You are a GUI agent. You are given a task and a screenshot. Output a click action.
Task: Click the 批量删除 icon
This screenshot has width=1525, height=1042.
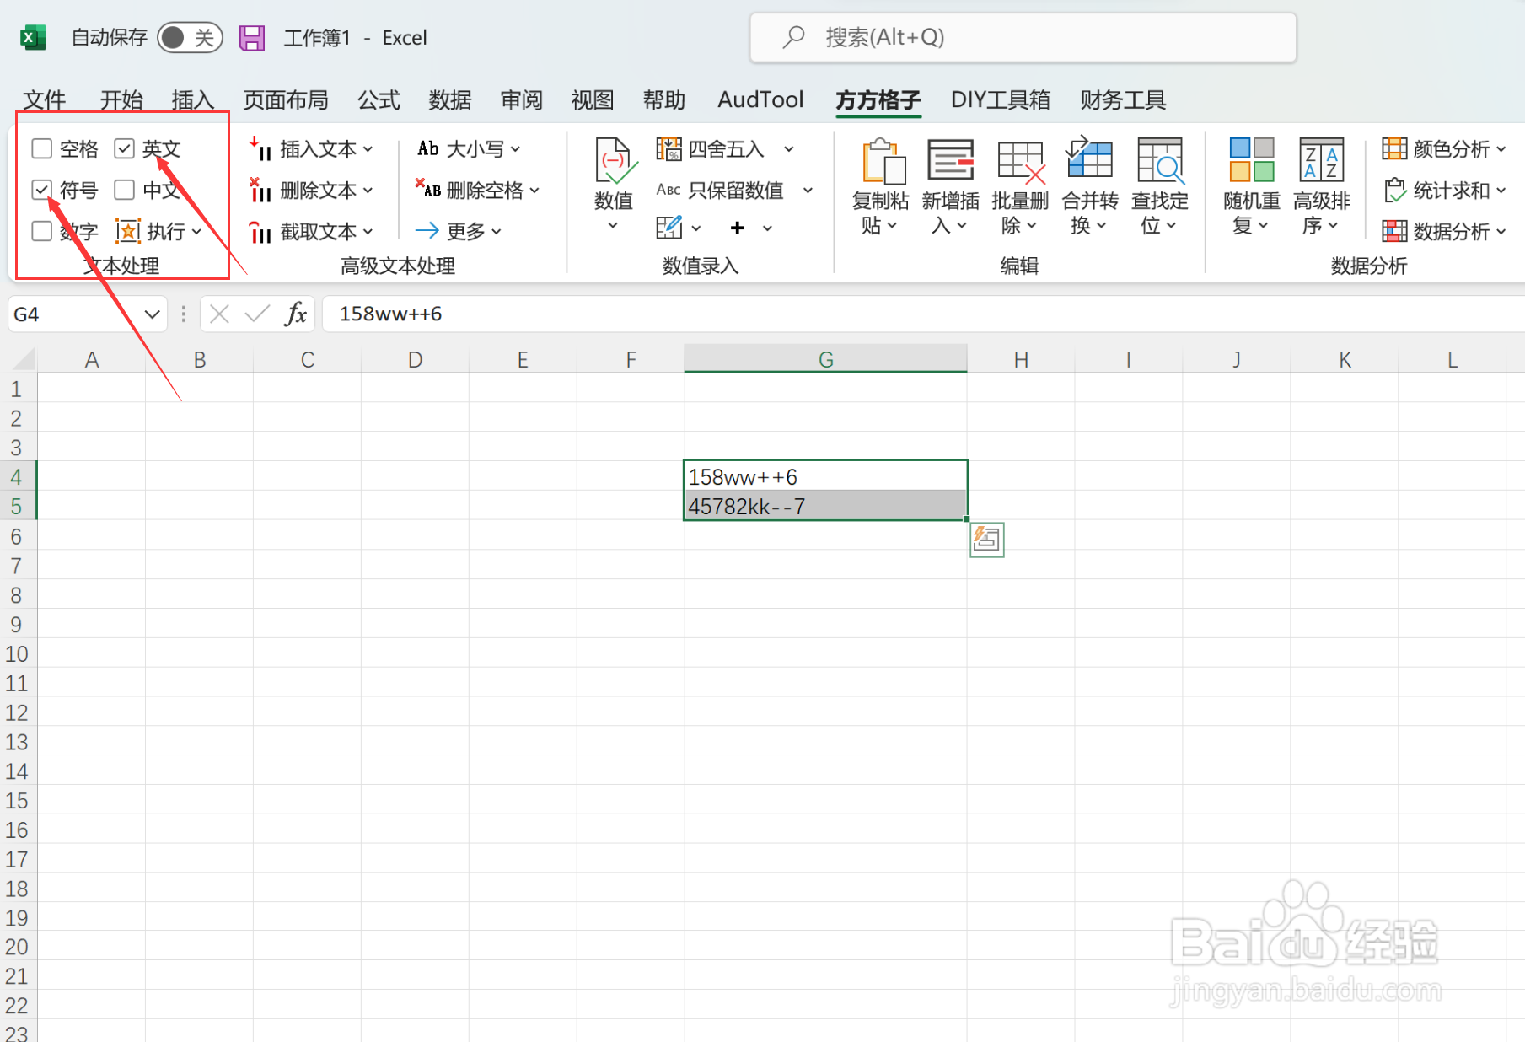(x=1021, y=162)
